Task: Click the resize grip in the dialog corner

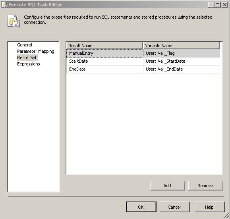Action: click(226, 215)
